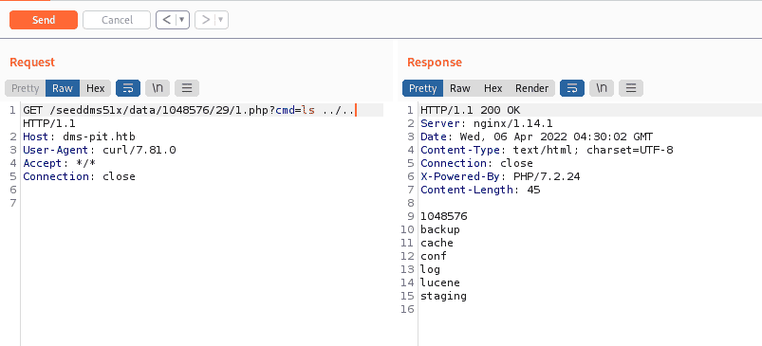Viewport: 762px width, 346px height.
Task: Click the request Connection: close line
Action: [x=79, y=176]
